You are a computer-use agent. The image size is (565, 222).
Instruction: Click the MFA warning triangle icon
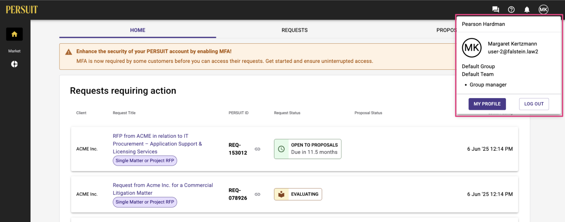[x=69, y=52]
